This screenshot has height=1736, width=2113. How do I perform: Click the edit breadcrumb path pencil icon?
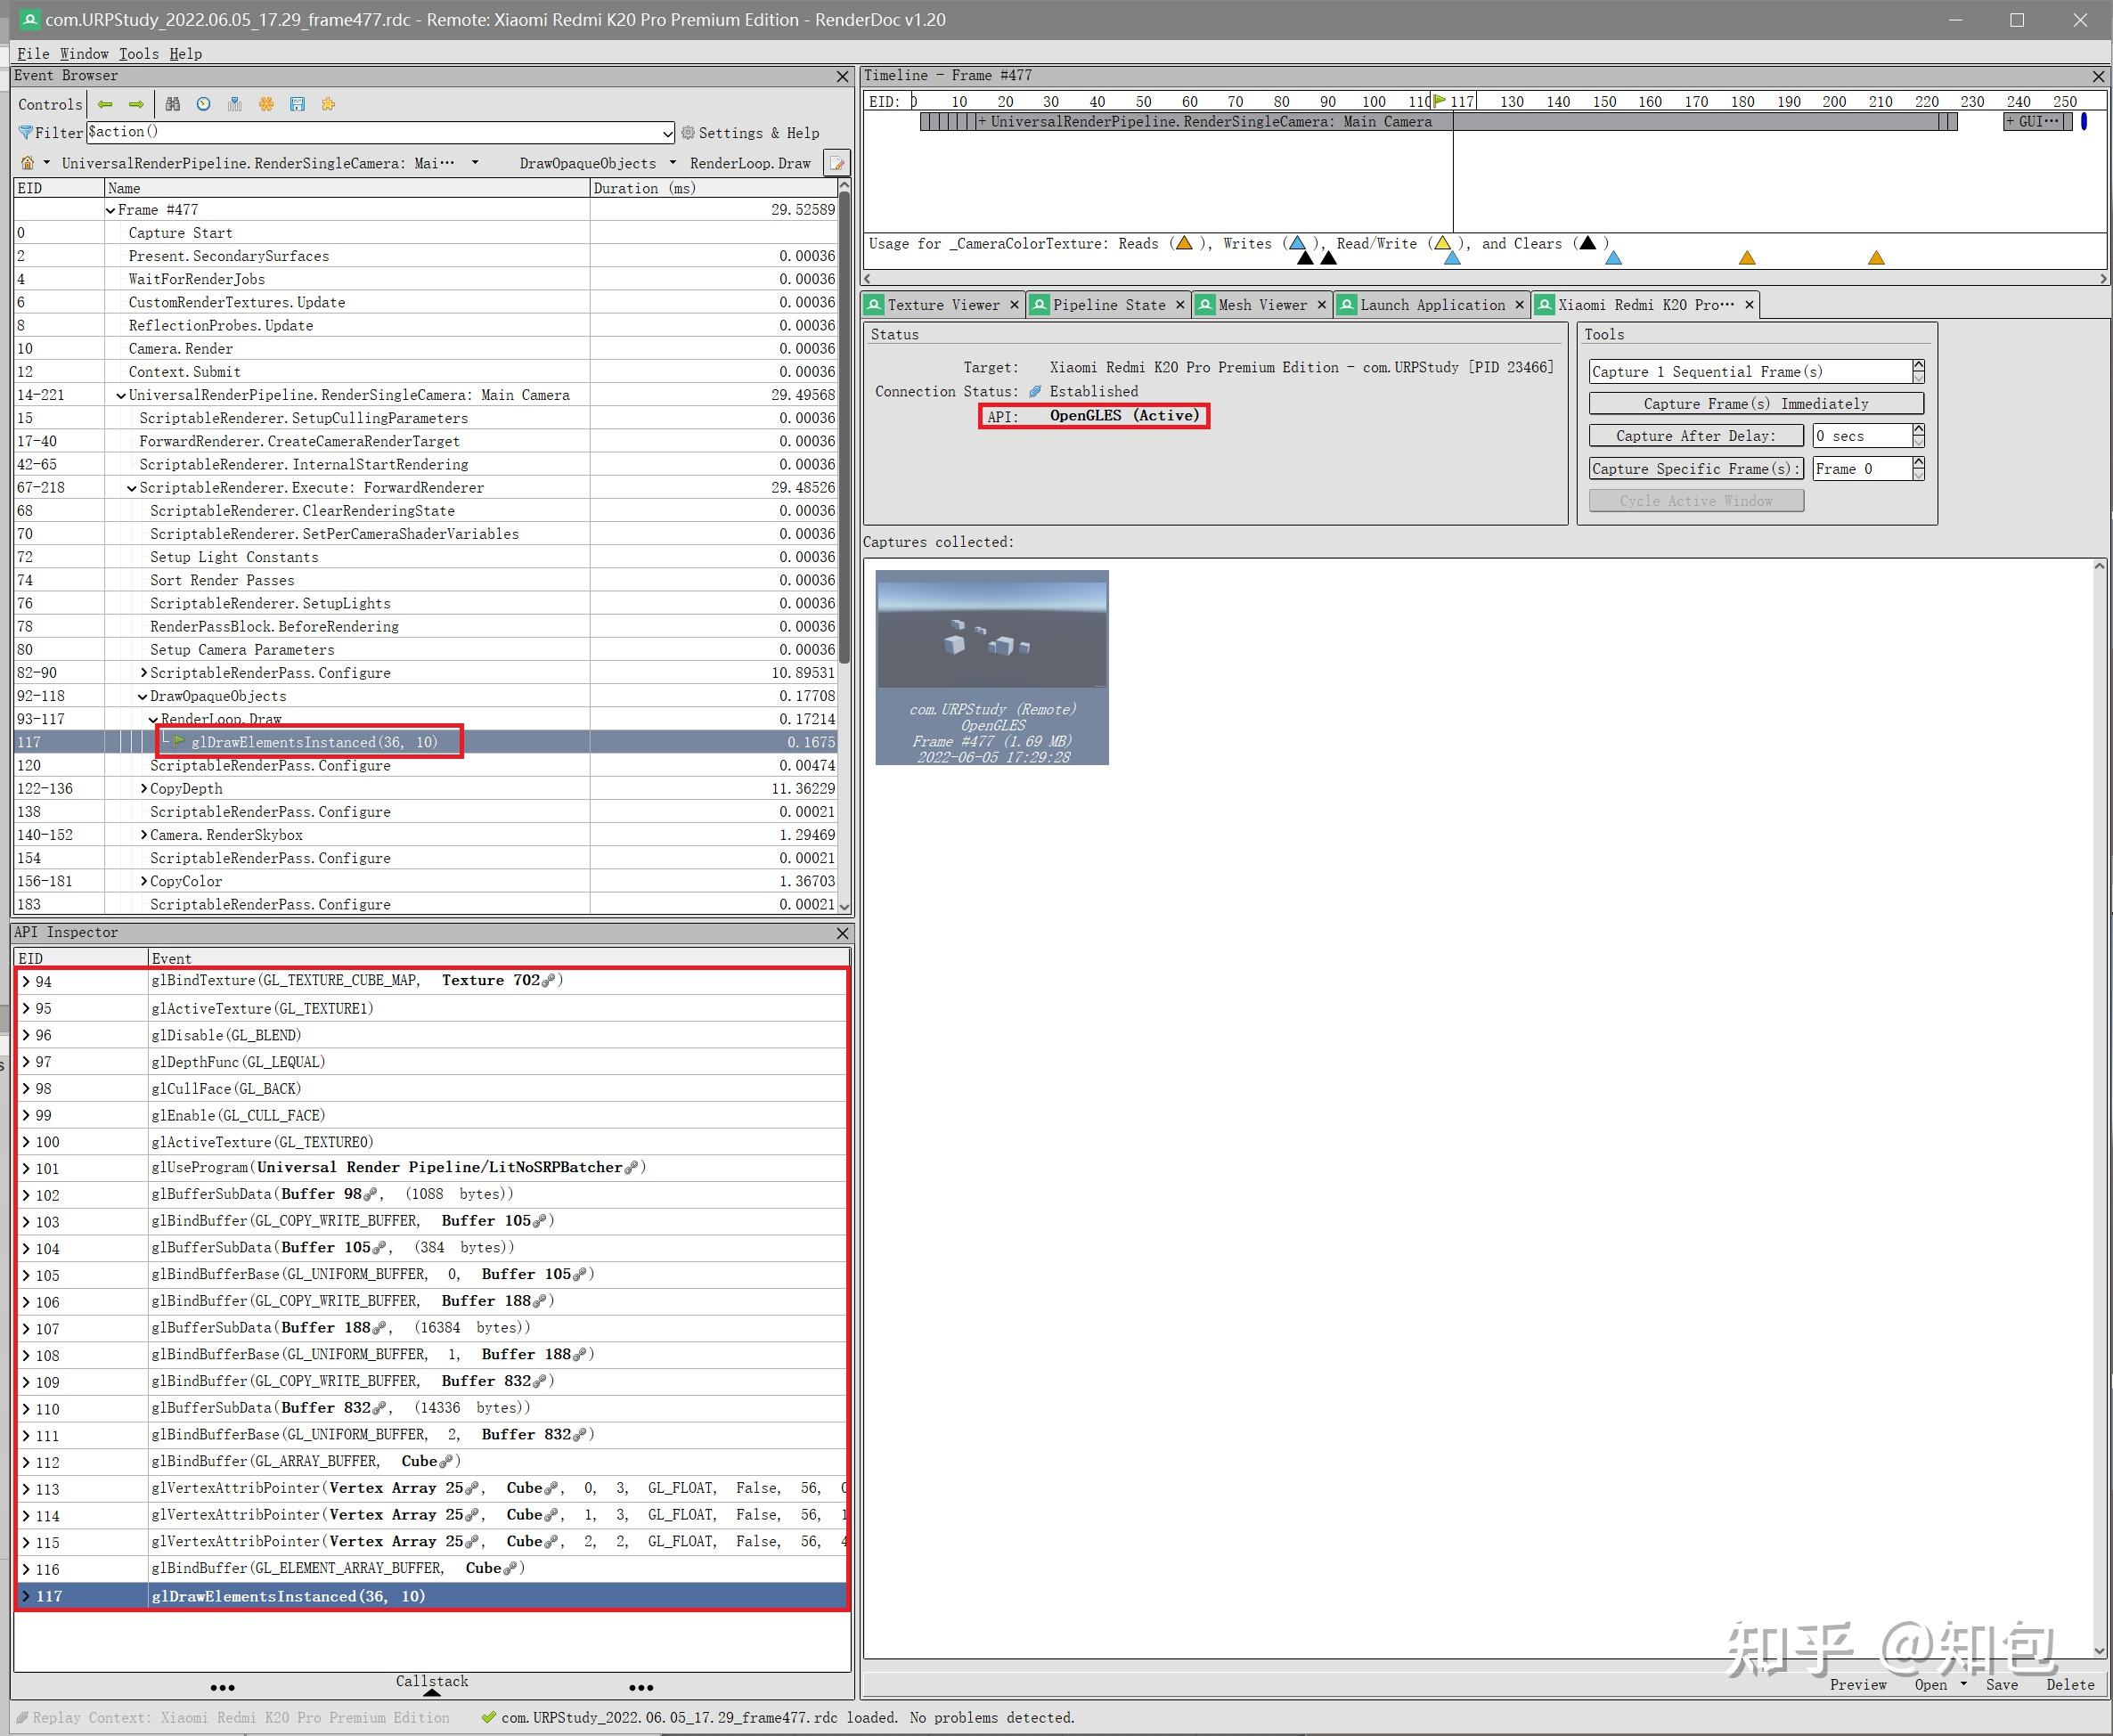pyautogui.click(x=837, y=163)
